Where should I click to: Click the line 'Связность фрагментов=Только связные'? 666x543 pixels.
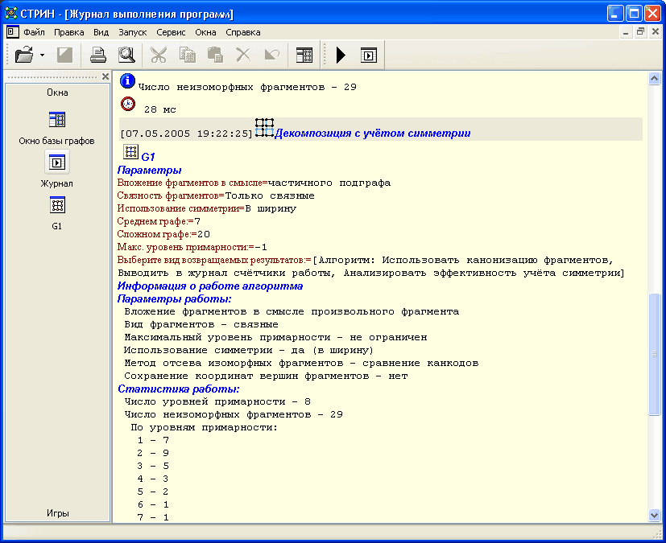216,195
